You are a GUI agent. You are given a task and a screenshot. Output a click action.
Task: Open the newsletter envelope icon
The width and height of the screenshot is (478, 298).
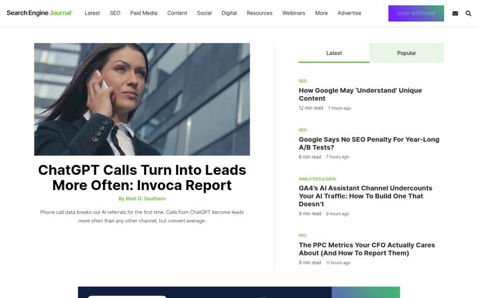point(455,13)
